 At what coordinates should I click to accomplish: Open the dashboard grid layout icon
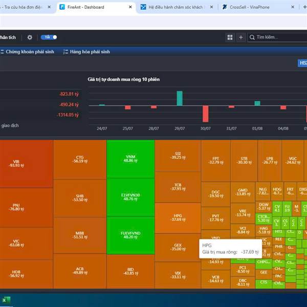[x=230, y=37]
